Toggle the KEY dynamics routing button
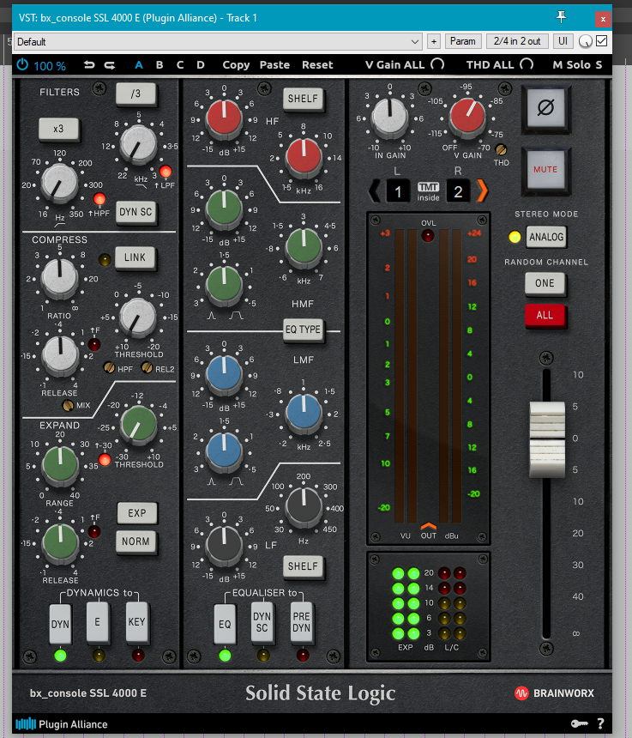Screen dimensions: 632x738 point(137,623)
